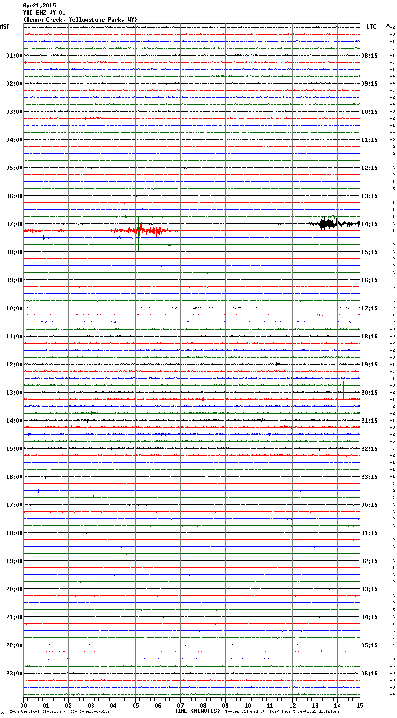
Task: Click the 00:15 UTC time label
Action: (x=369, y=505)
